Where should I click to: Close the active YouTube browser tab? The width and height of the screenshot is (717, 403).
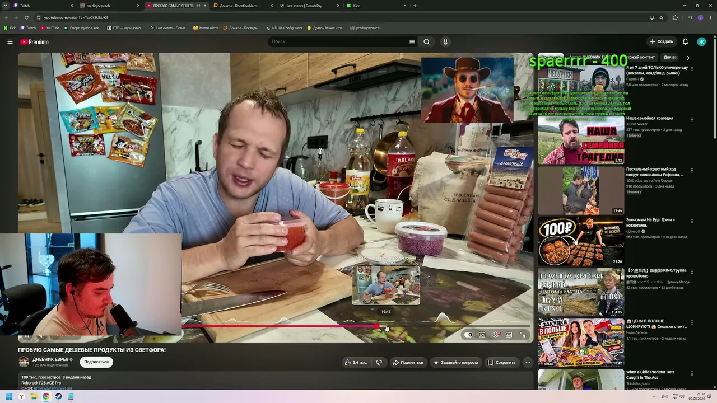coord(205,6)
